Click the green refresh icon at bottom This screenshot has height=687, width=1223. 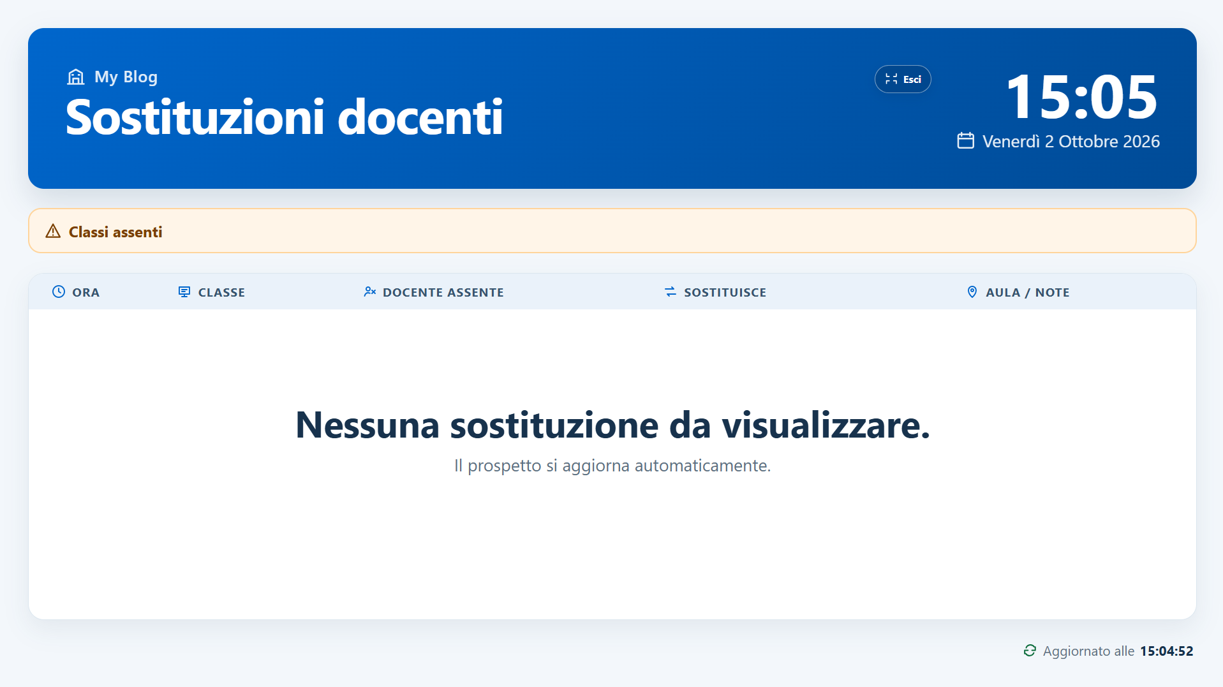[1030, 651]
